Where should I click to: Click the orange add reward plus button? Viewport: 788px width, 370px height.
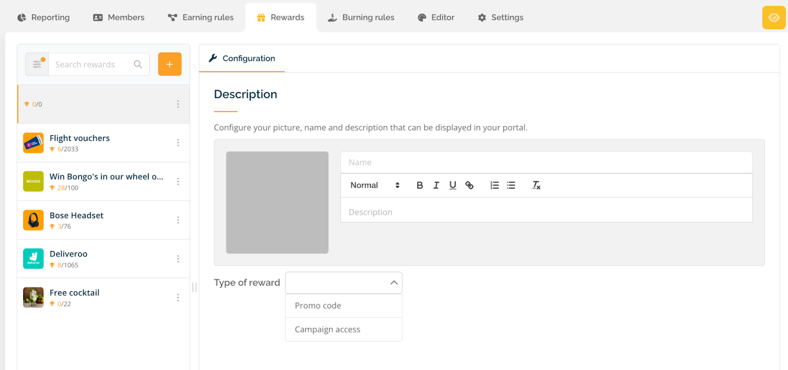click(x=169, y=64)
